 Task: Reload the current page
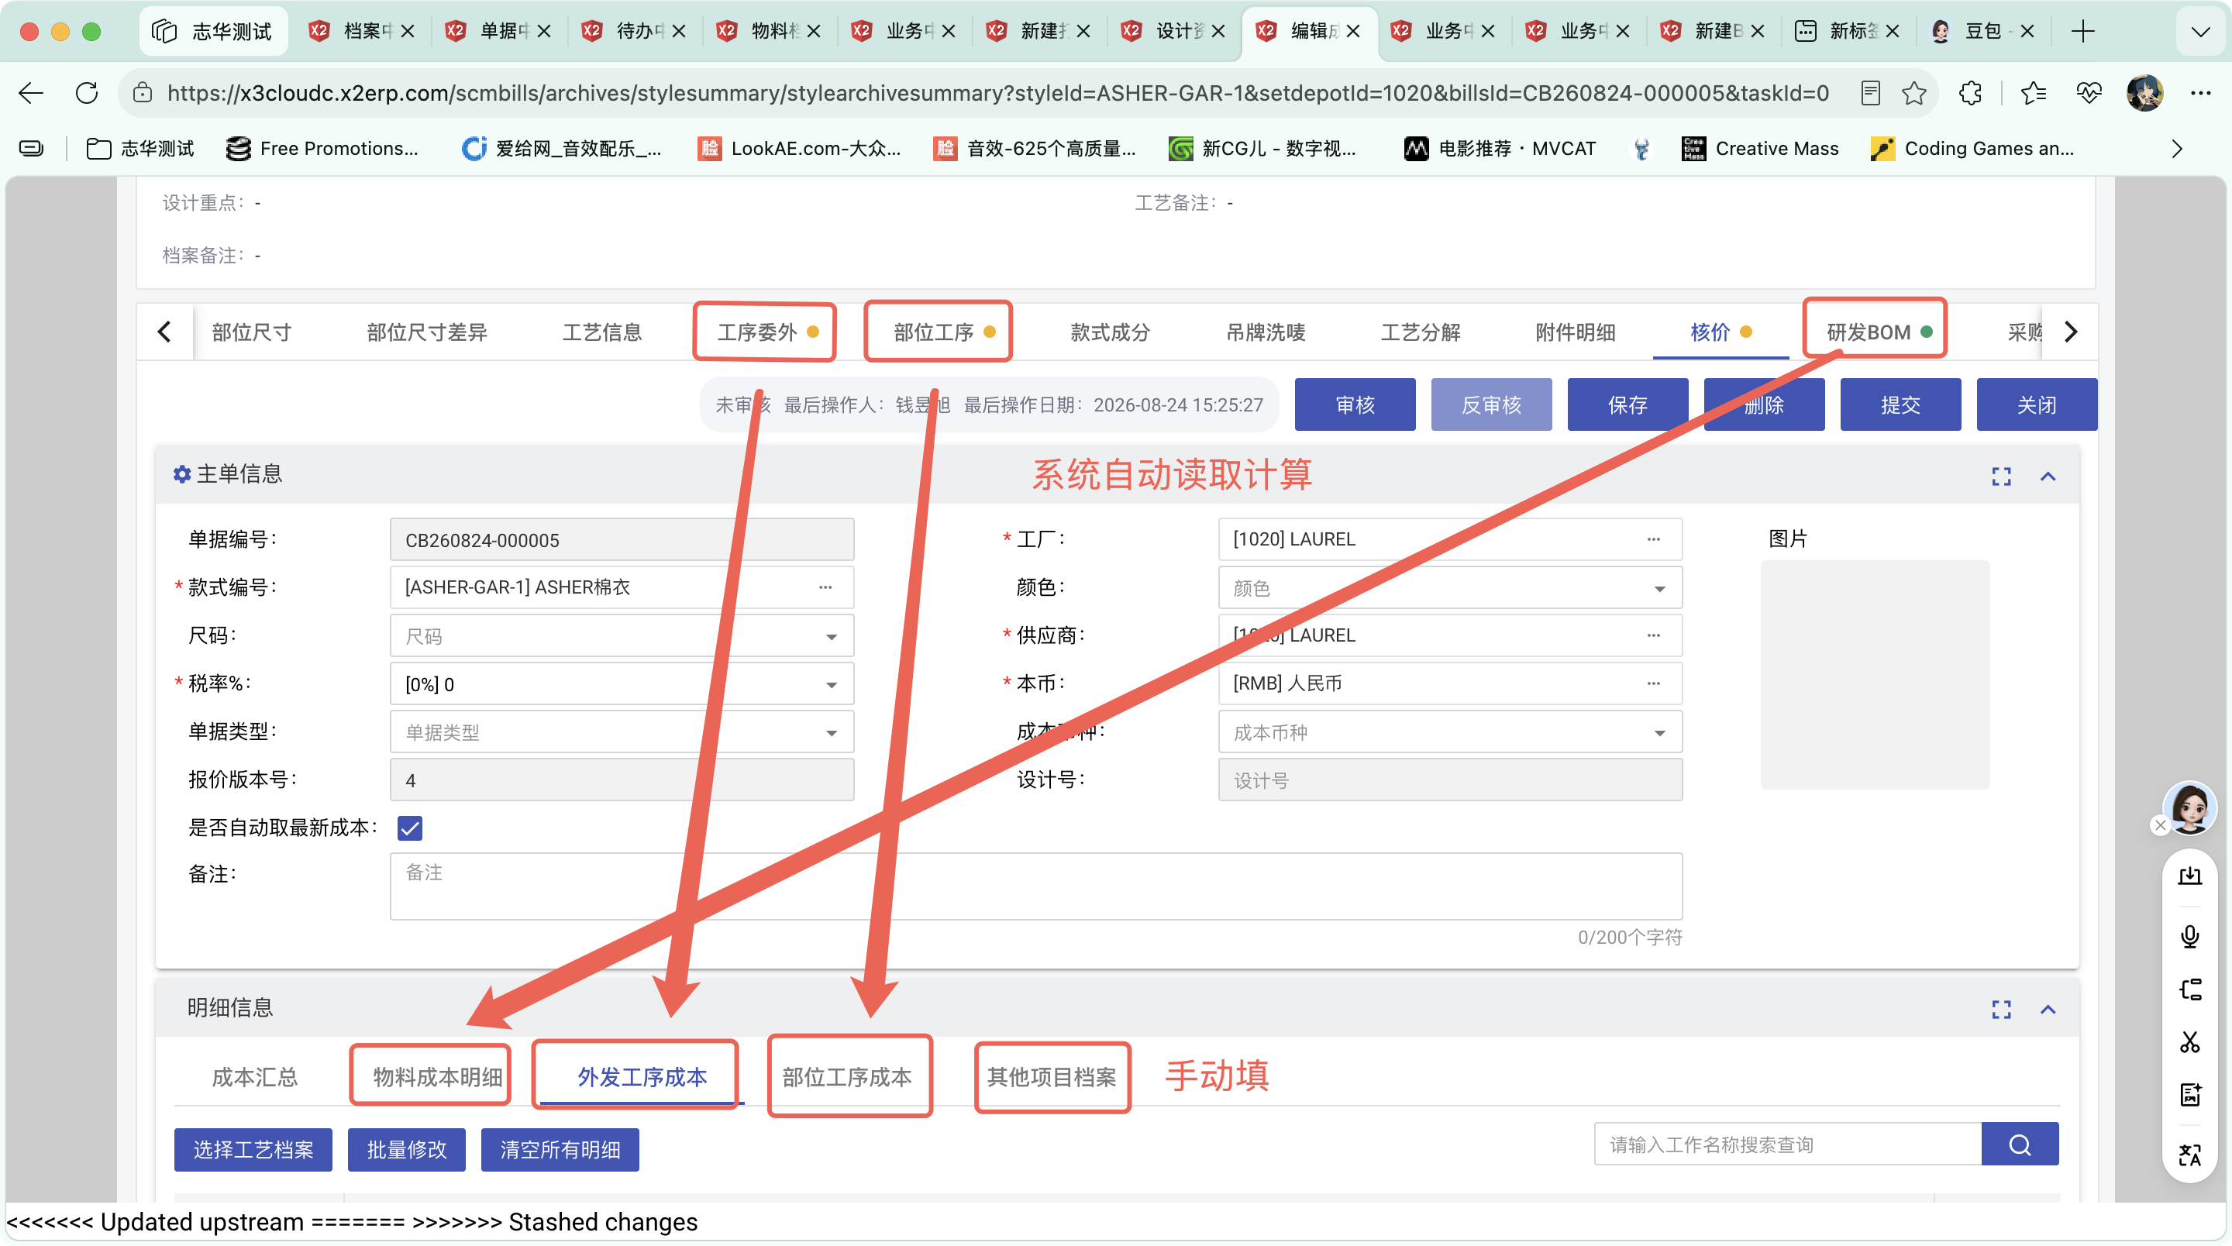point(87,93)
